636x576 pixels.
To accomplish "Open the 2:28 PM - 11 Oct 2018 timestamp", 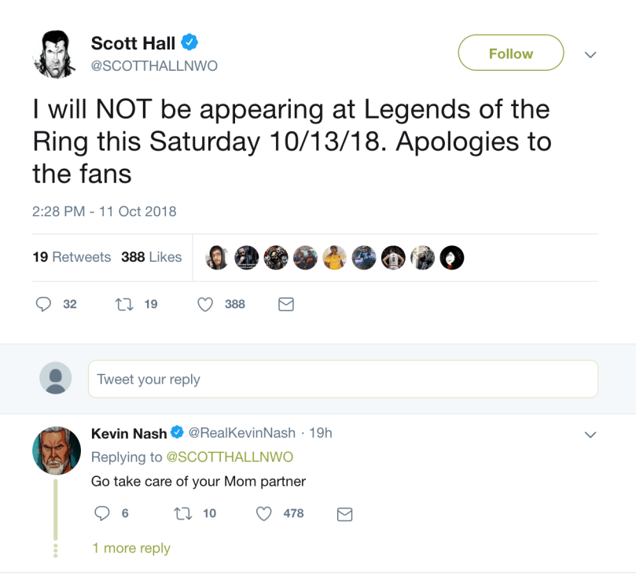I will 105,211.
